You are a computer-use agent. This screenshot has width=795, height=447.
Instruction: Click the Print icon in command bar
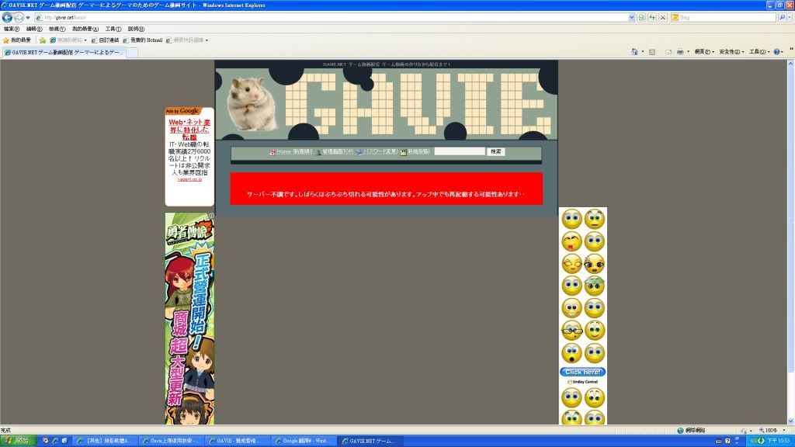pyautogui.click(x=680, y=52)
